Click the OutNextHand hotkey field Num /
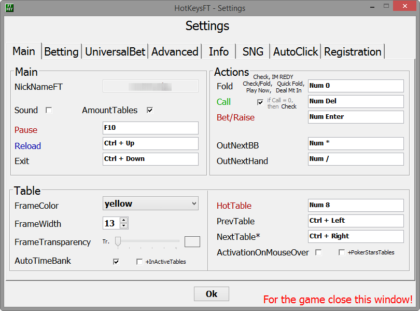This screenshot has width=420, height=311. click(x=356, y=159)
